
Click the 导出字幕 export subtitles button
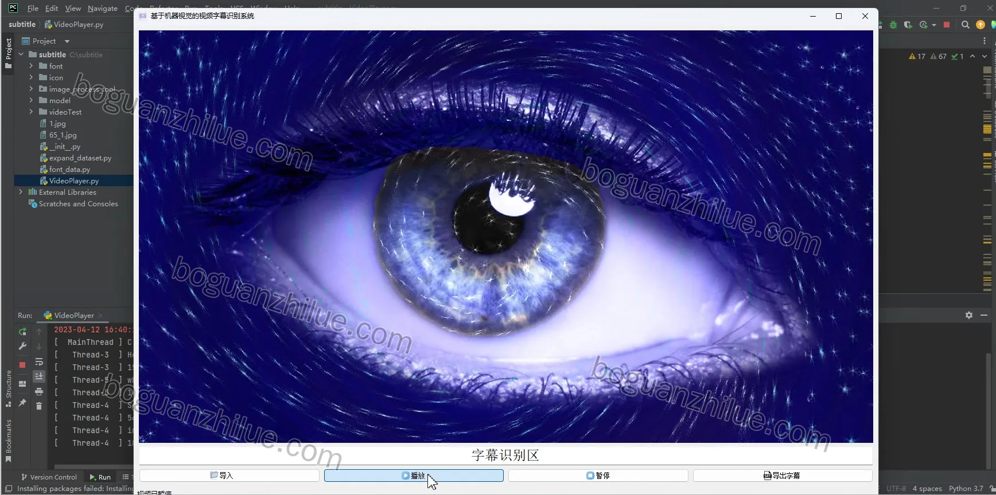(783, 476)
